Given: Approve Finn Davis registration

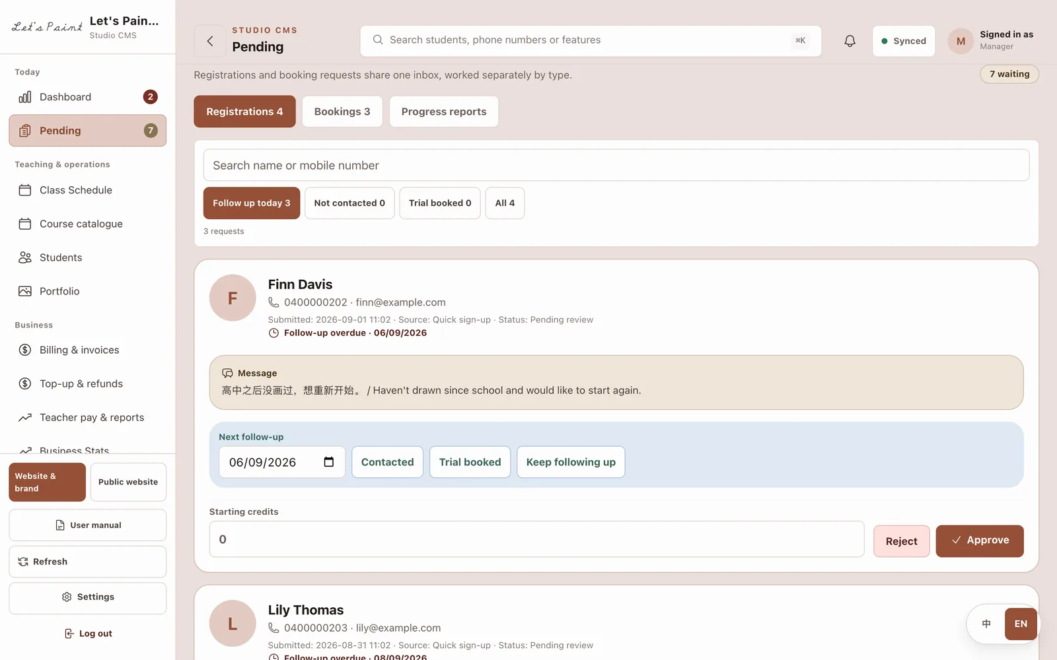Looking at the screenshot, I should coord(980,541).
